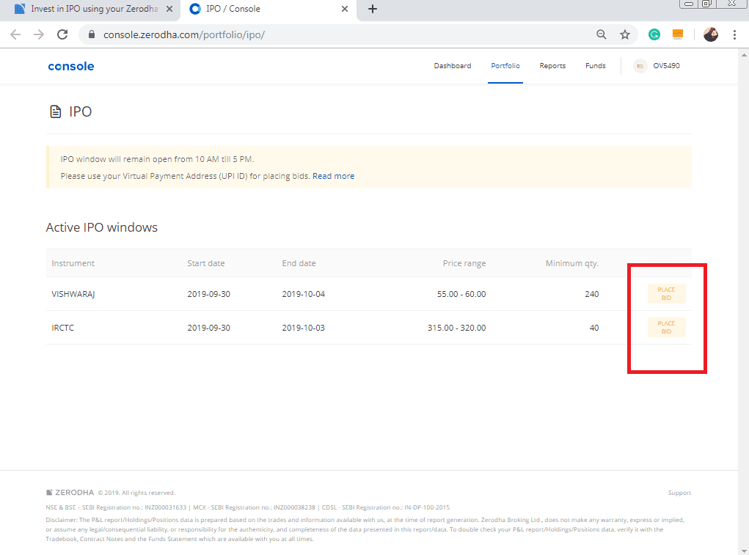
Task: Click the scrollbar up arrow
Action: [743, 54]
